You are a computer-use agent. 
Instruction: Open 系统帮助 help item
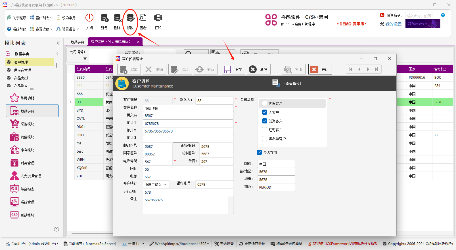[16, 29]
